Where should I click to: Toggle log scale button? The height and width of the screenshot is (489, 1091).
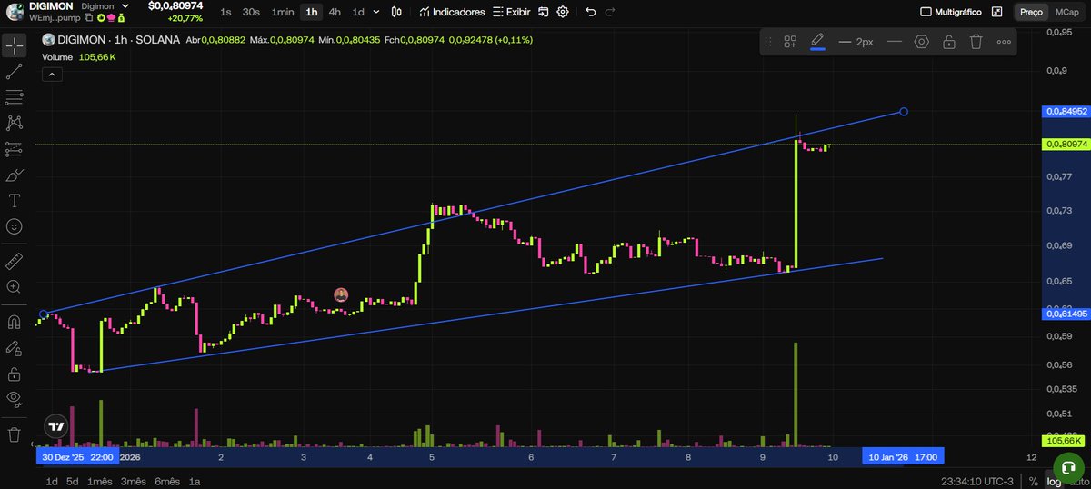1053,481
